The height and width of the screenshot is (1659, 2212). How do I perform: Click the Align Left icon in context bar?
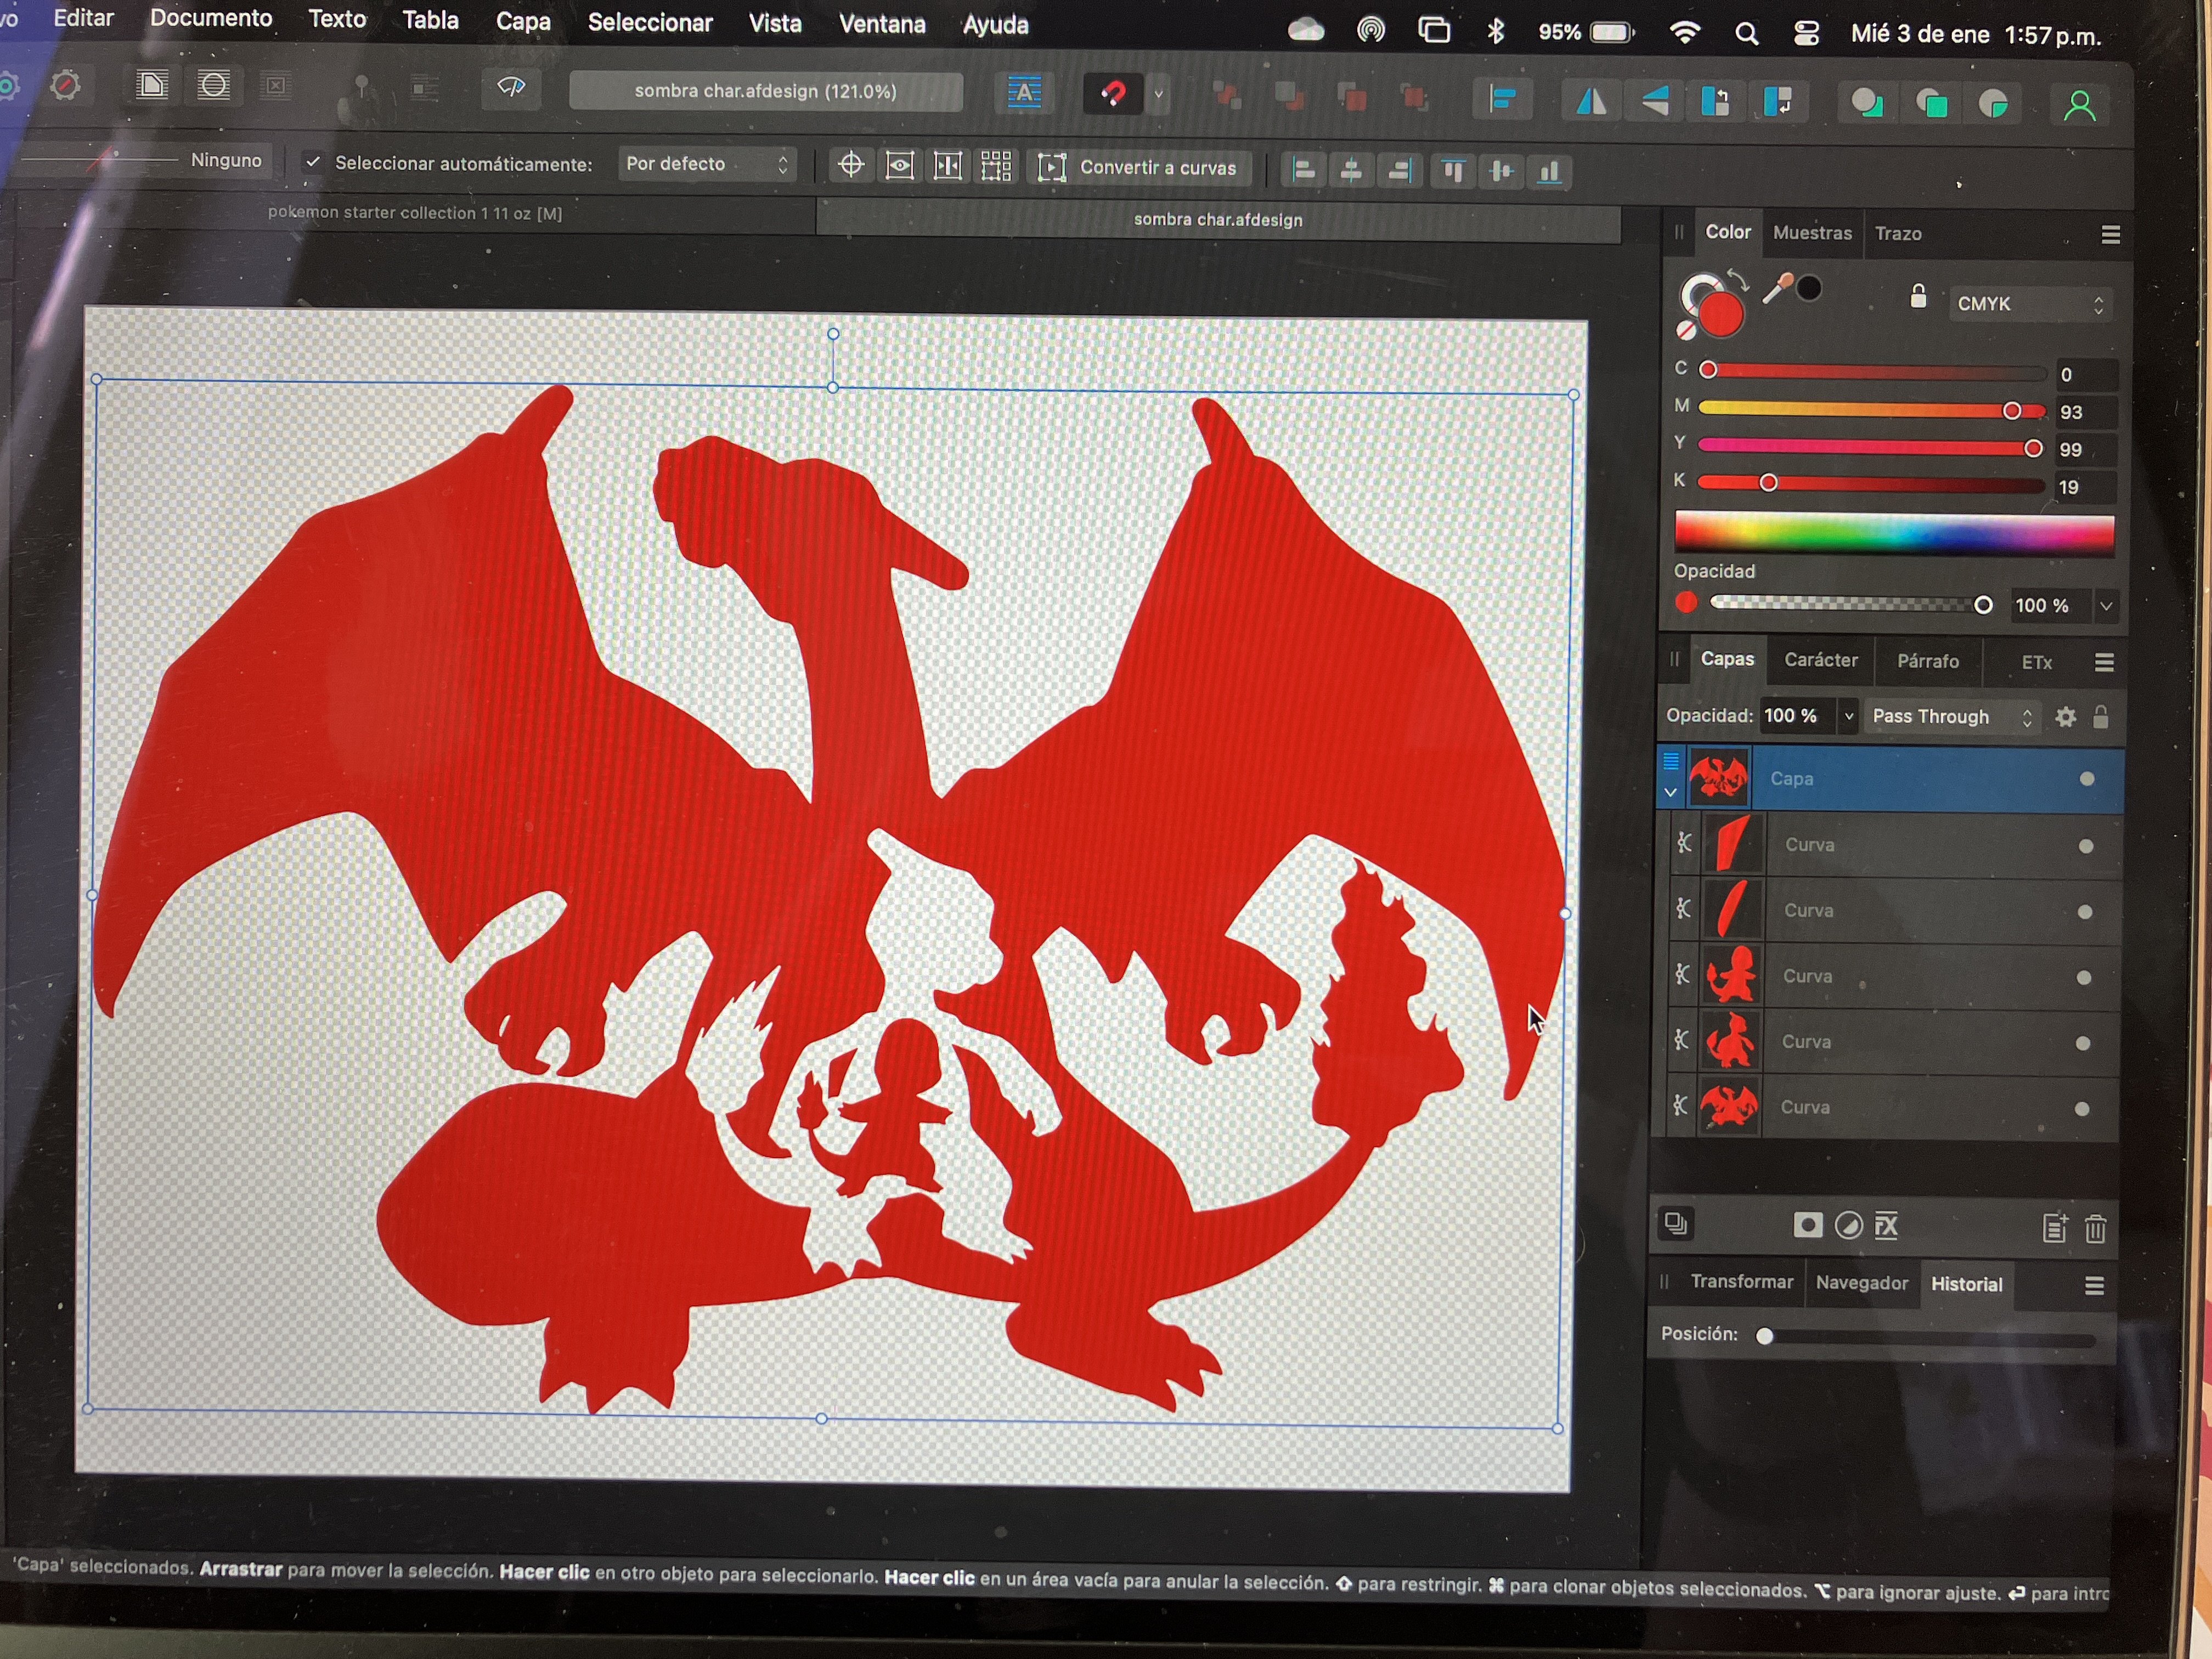click(x=1303, y=170)
